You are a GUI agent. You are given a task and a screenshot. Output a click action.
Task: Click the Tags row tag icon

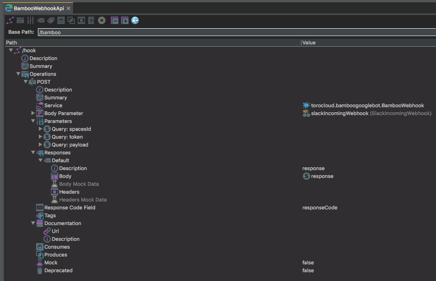(40, 216)
